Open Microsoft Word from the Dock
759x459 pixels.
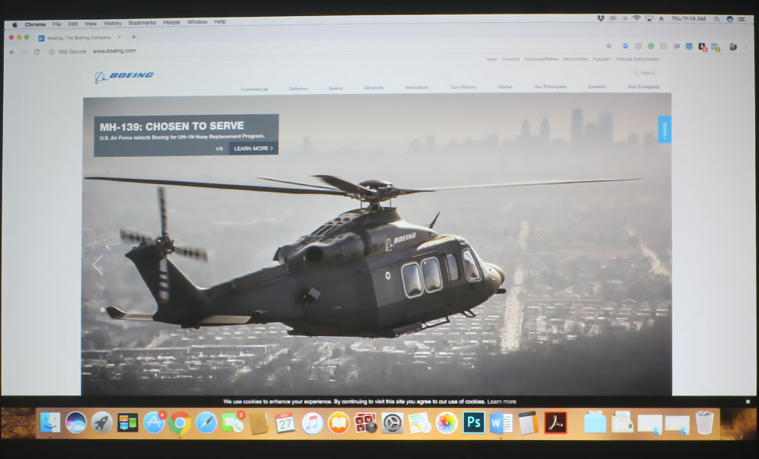(x=501, y=424)
